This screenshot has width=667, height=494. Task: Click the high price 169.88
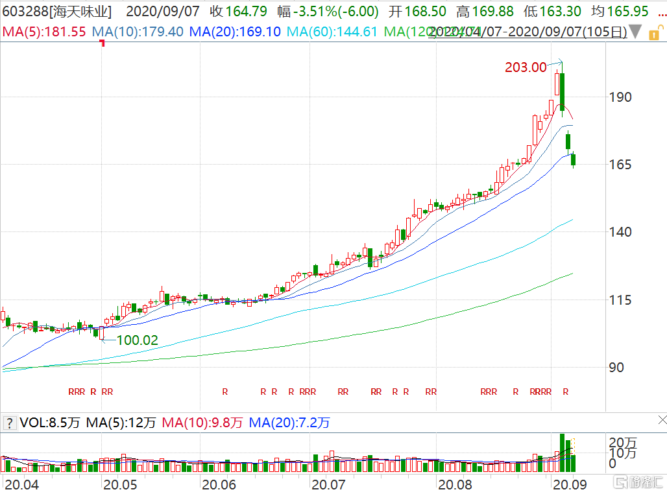pos(494,12)
